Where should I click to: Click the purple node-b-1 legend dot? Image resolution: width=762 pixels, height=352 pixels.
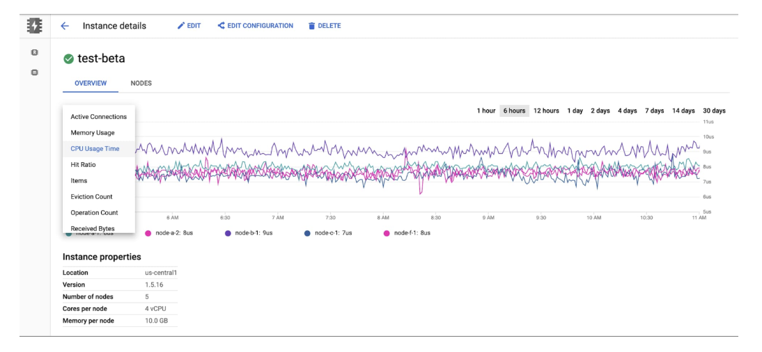228,233
